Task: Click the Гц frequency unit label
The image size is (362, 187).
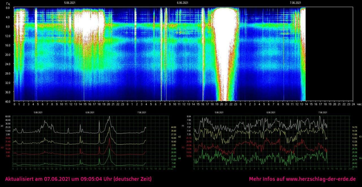Action: (8, 3)
